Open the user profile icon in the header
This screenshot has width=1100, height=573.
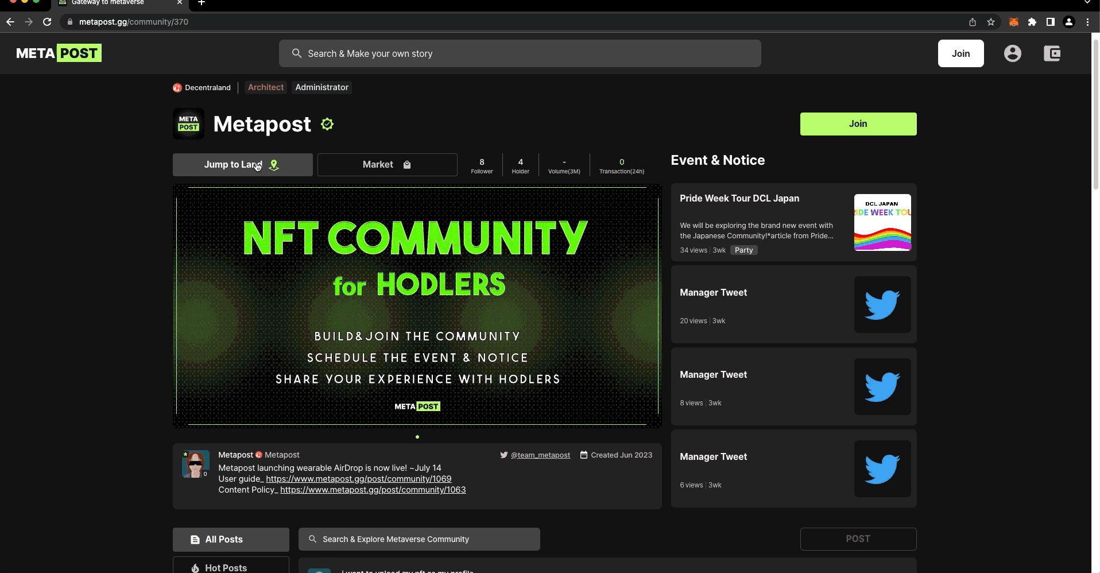tap(1012, 53)
